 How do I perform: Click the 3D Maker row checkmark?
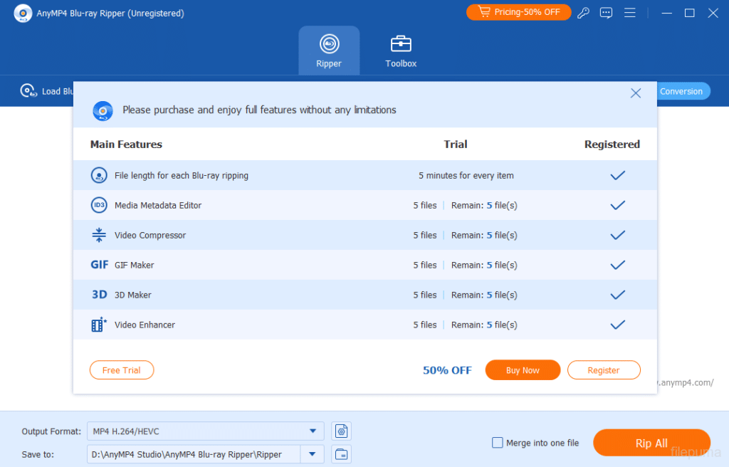[x=617, y=295]
